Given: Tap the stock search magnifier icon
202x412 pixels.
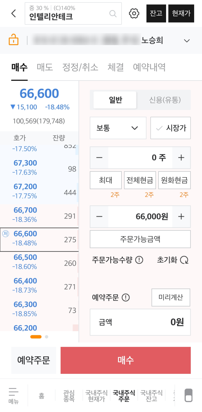Looking at the screenshot, I should point(113,14).
